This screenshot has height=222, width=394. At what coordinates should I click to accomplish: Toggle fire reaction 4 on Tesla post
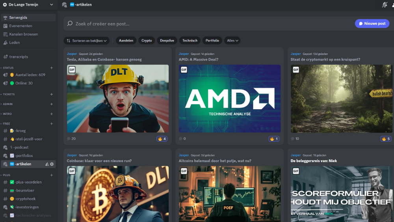click(162, 139)
